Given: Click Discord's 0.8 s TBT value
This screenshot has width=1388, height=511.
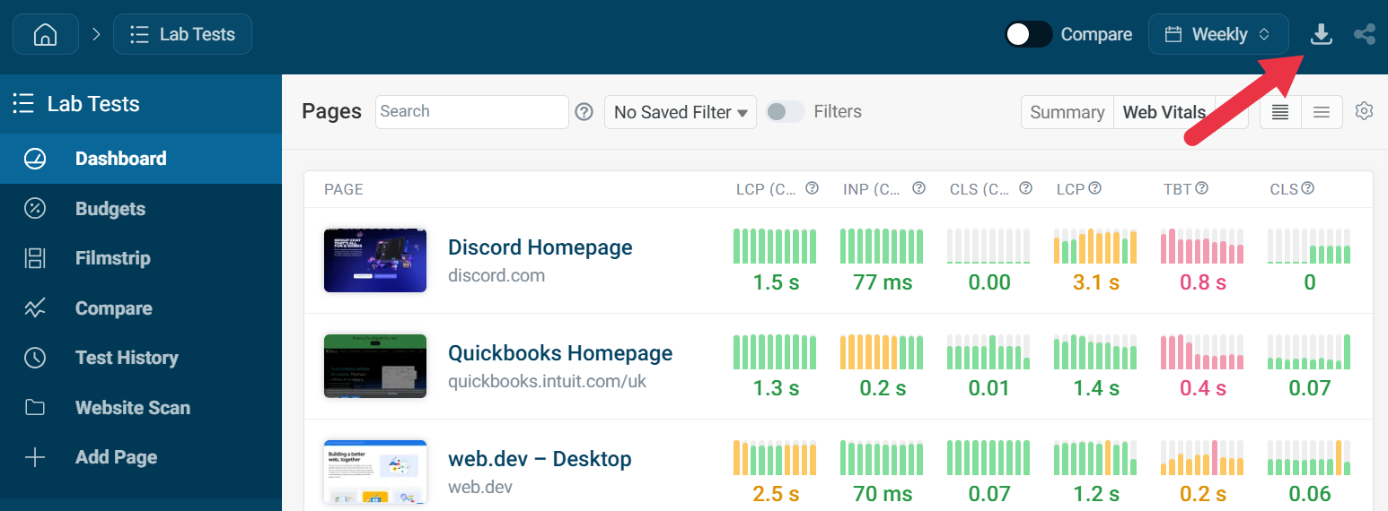Looking at the screenshot, I should coord(1203,282).
